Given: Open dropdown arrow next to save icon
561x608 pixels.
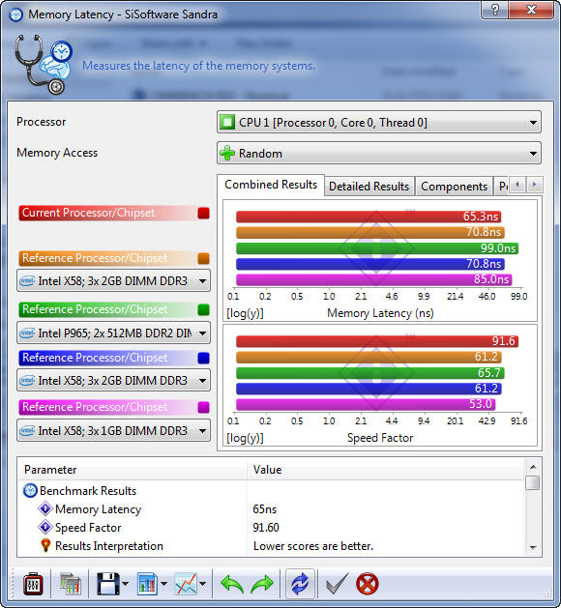Looking at the screenshot, I should pos(125,584).
